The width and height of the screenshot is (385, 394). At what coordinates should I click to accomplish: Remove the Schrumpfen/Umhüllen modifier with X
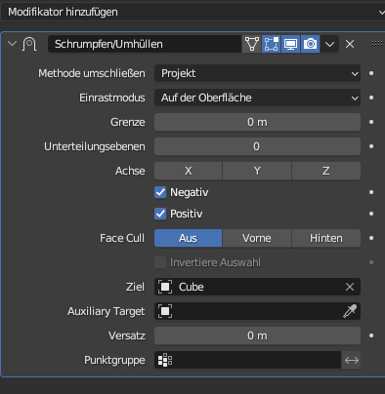point(350,44)
